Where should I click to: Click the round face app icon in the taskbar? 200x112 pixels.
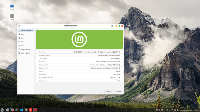click(x=26, y=110)
